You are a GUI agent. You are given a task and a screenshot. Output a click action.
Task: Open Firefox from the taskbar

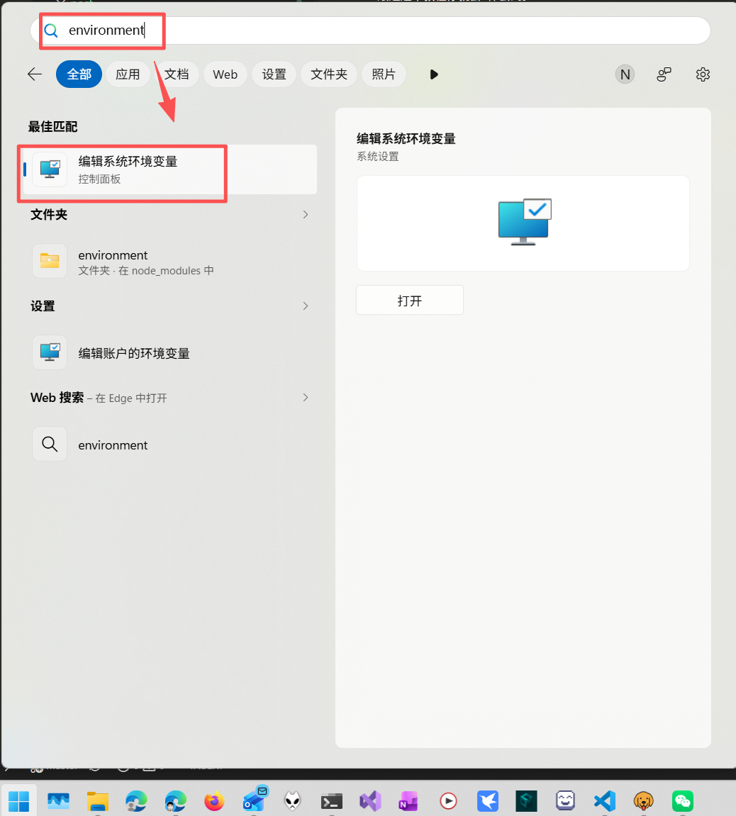point(214,801)
